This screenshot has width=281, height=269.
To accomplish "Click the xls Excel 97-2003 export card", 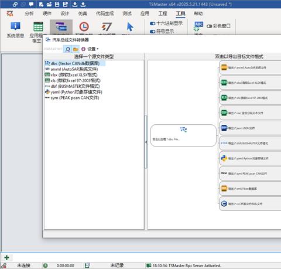I will pos(250,98).
